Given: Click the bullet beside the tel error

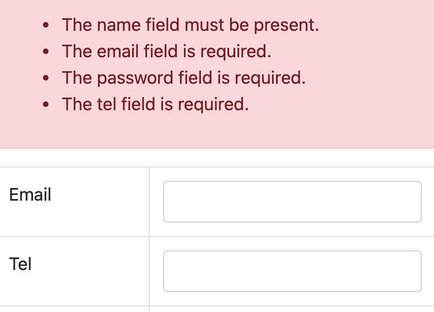Looking at the screenshot, I should [46, 105].
